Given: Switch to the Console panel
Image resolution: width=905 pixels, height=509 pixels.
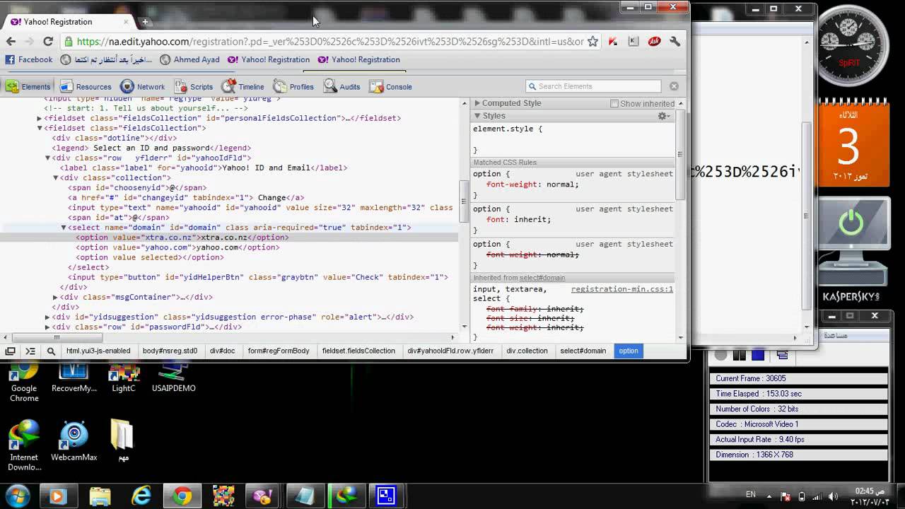Looking at the screenshot, I should coord(390,86).
